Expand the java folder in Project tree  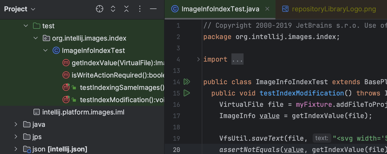pos(16,124)
